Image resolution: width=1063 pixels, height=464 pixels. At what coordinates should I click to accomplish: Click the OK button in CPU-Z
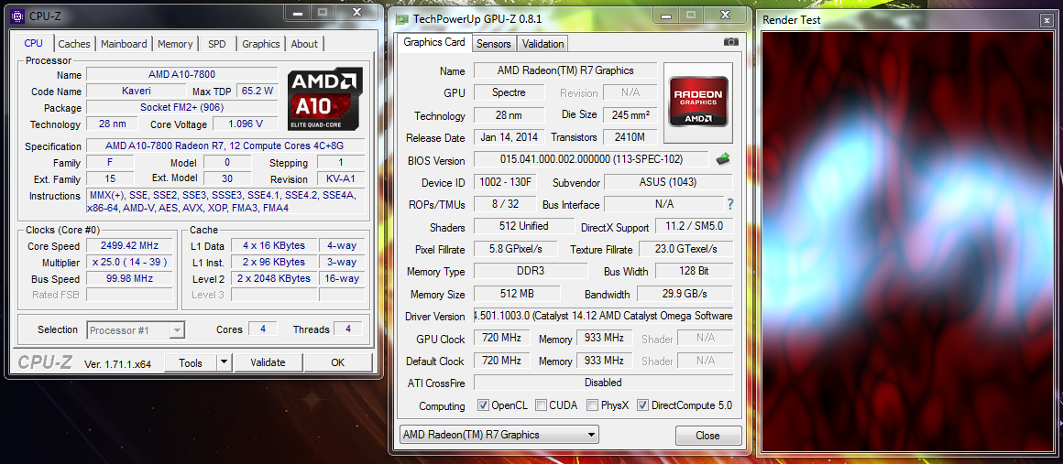tap(337, 362)
